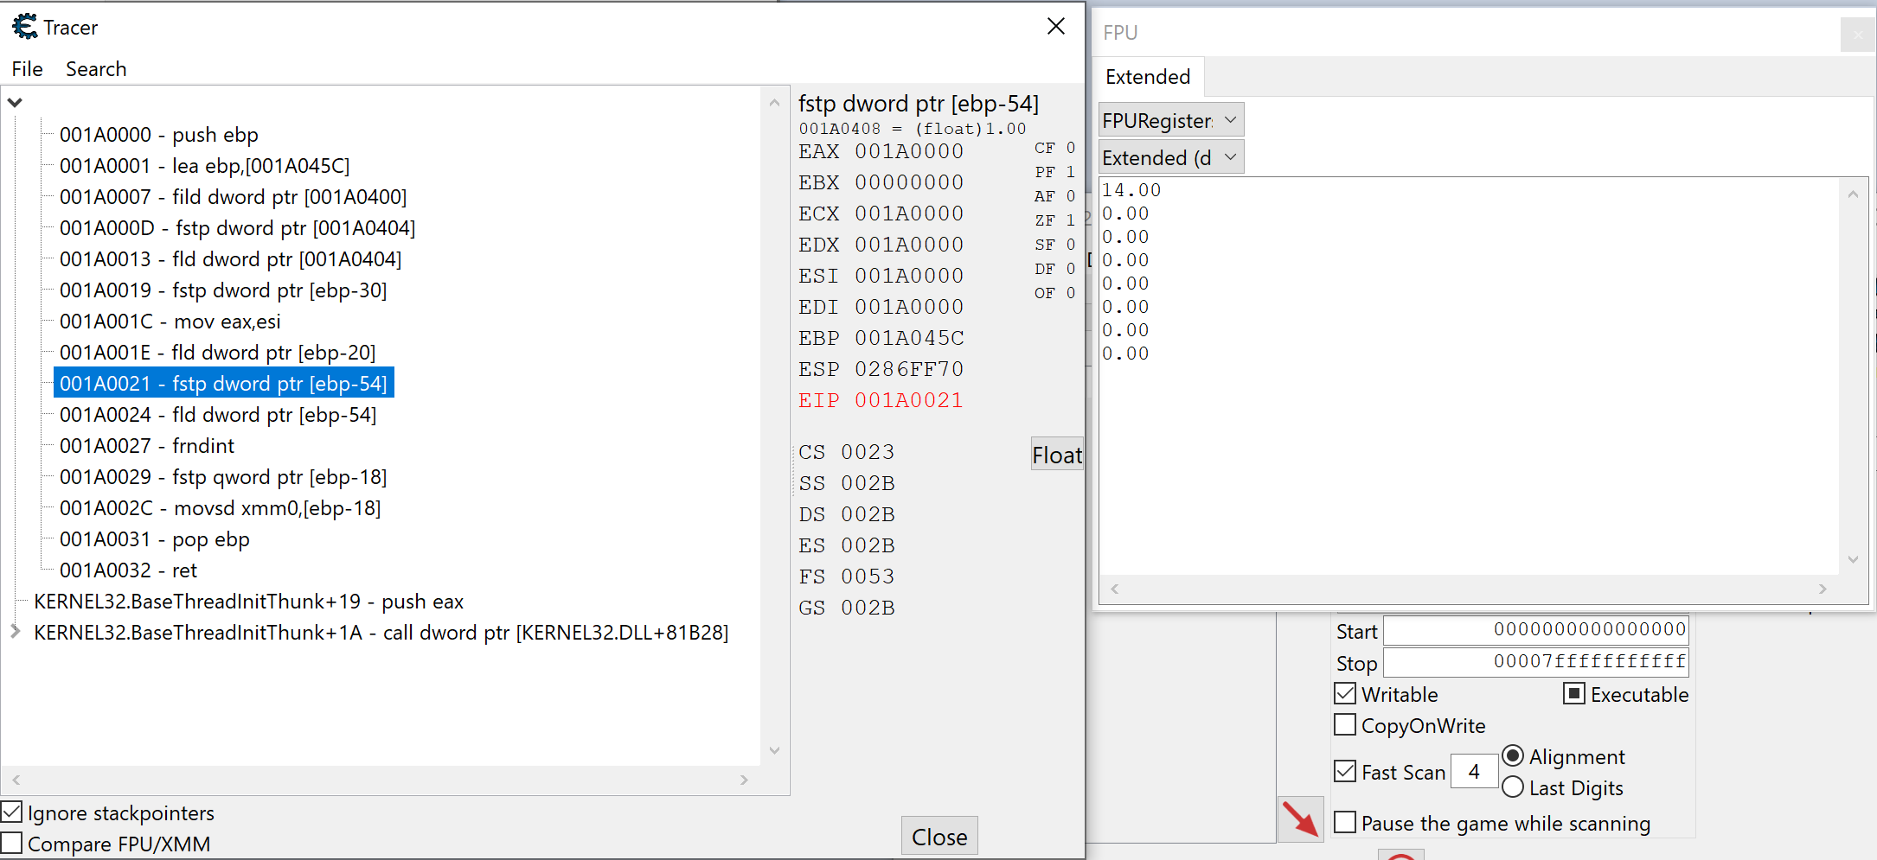1877x860 pixels.
Task: Toggle Ignore stackpointers checkbox
Action: pyautogui.click(x=12, y=812)
